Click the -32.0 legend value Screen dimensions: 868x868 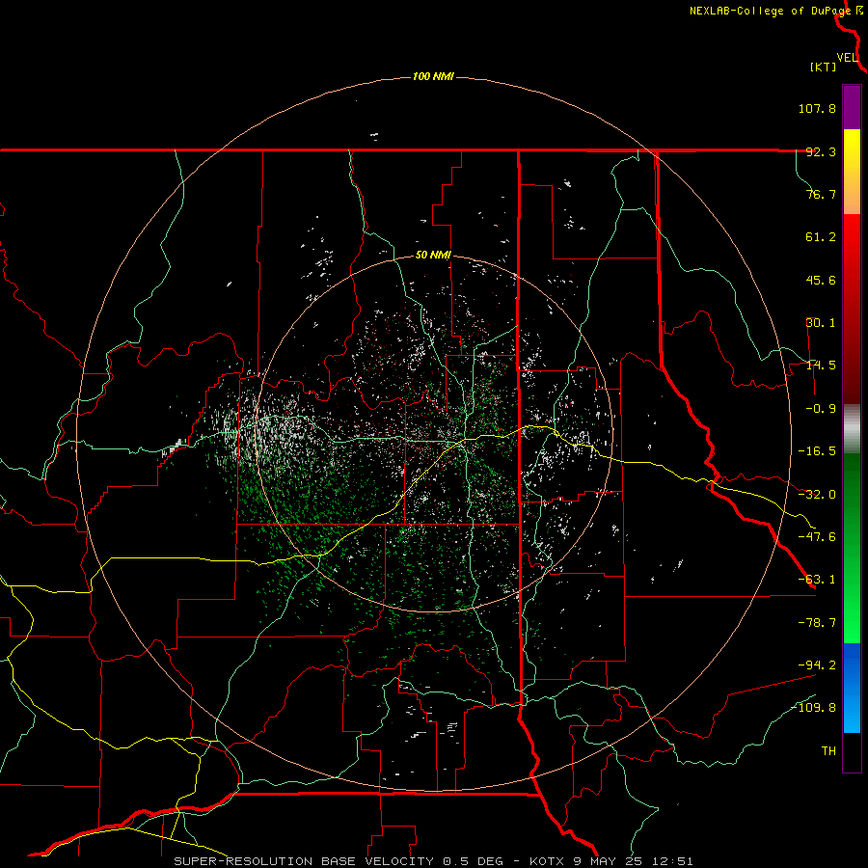817,495
